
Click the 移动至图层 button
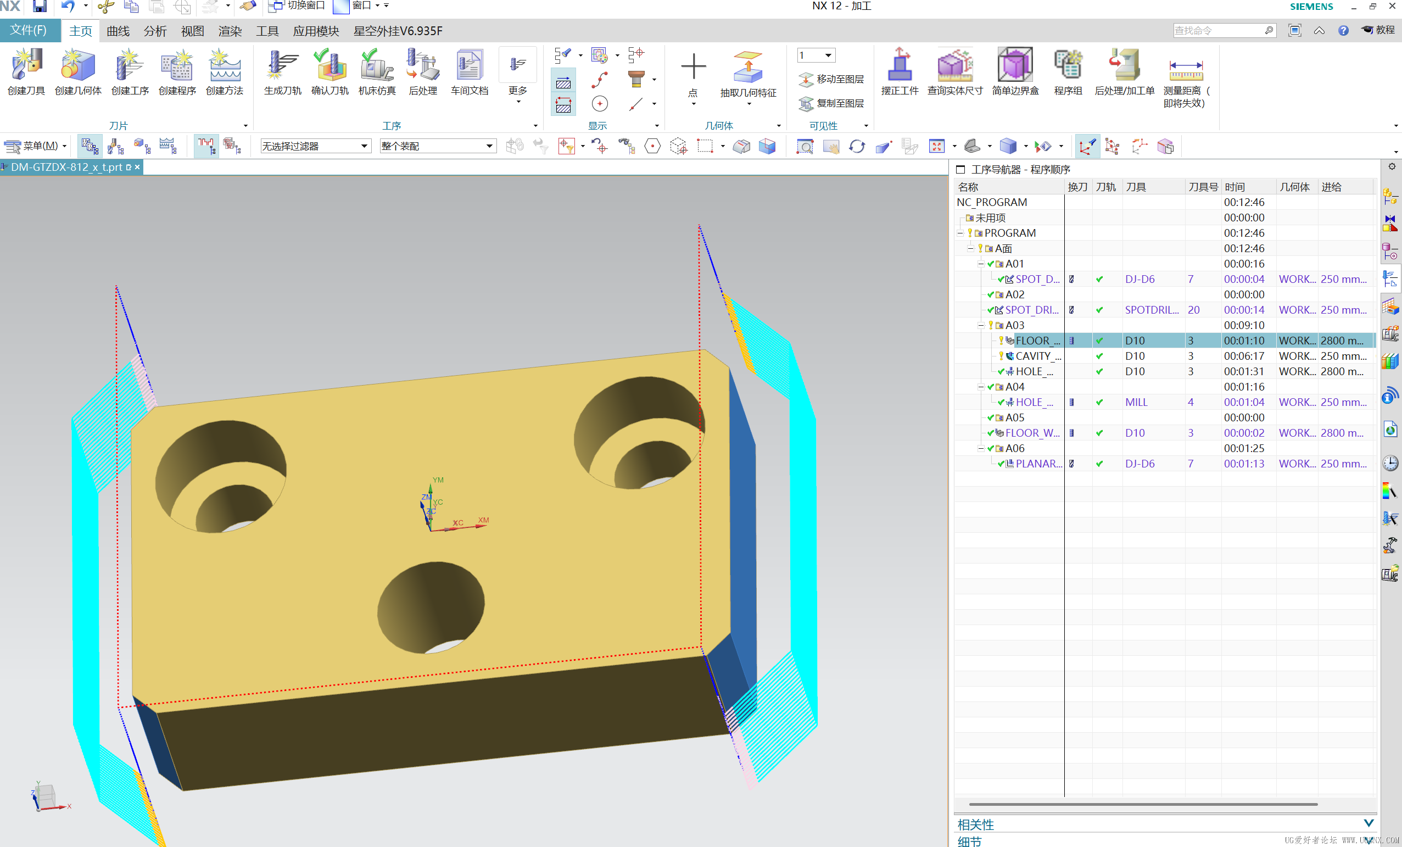click(831, 79)
